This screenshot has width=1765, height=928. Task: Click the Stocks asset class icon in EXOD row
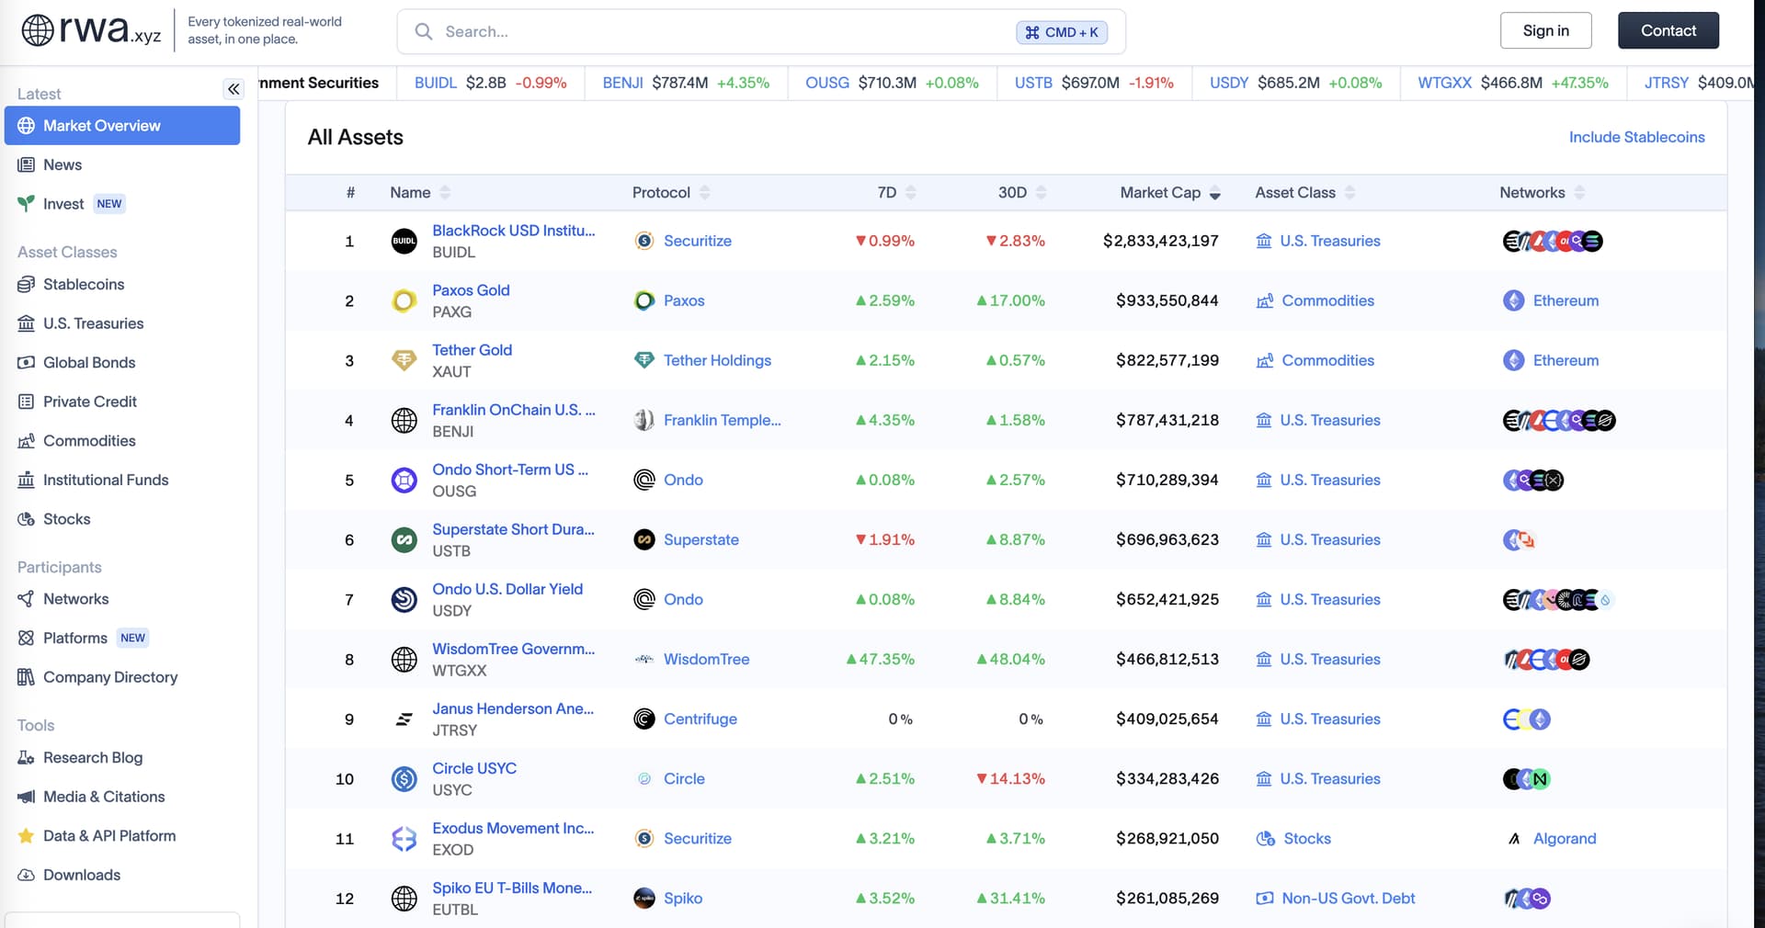coord(1265,838)
